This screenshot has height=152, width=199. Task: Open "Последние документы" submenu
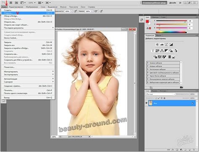point(28,28)
